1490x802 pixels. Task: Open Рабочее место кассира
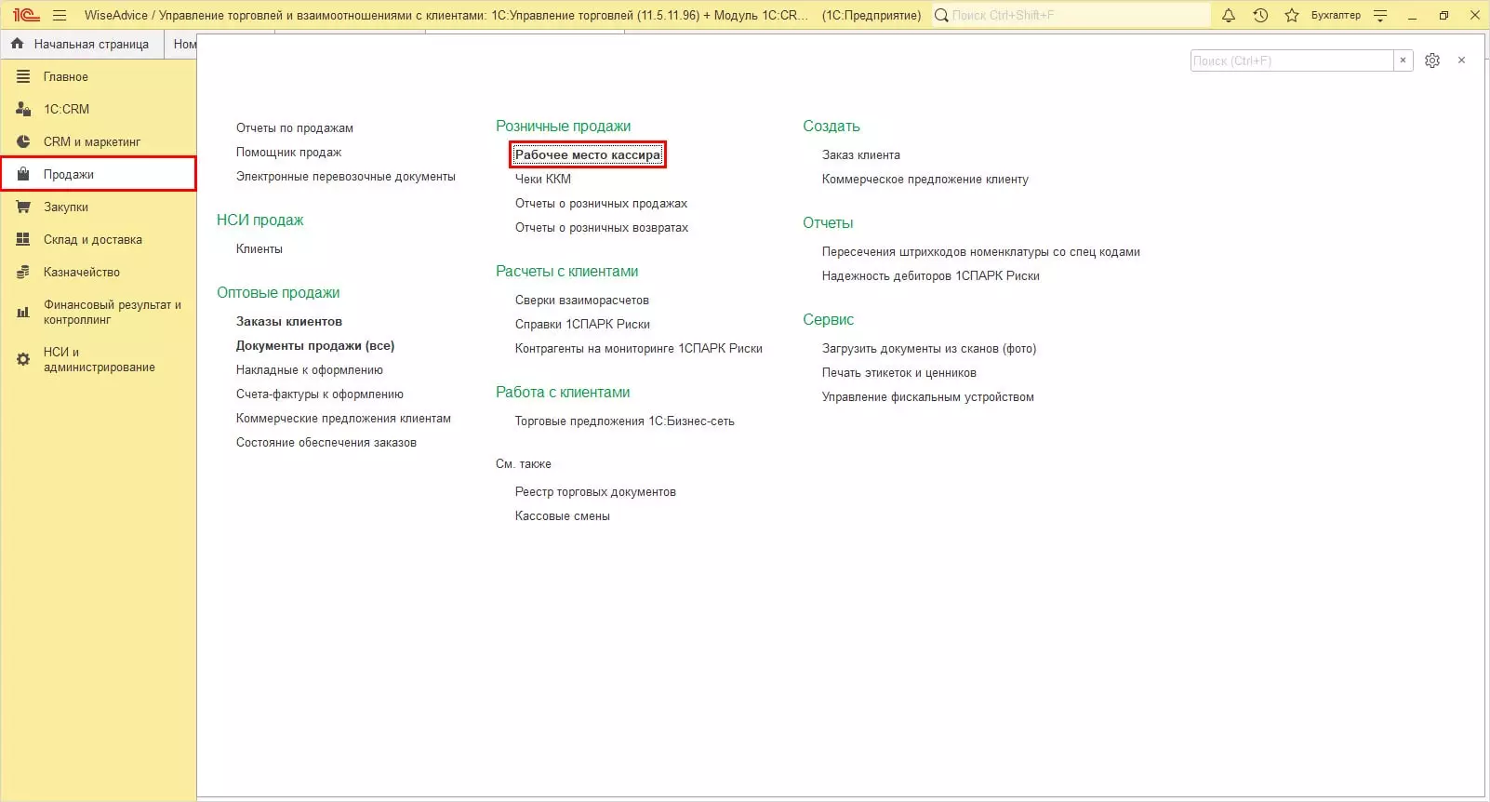(x=588, y=155)
